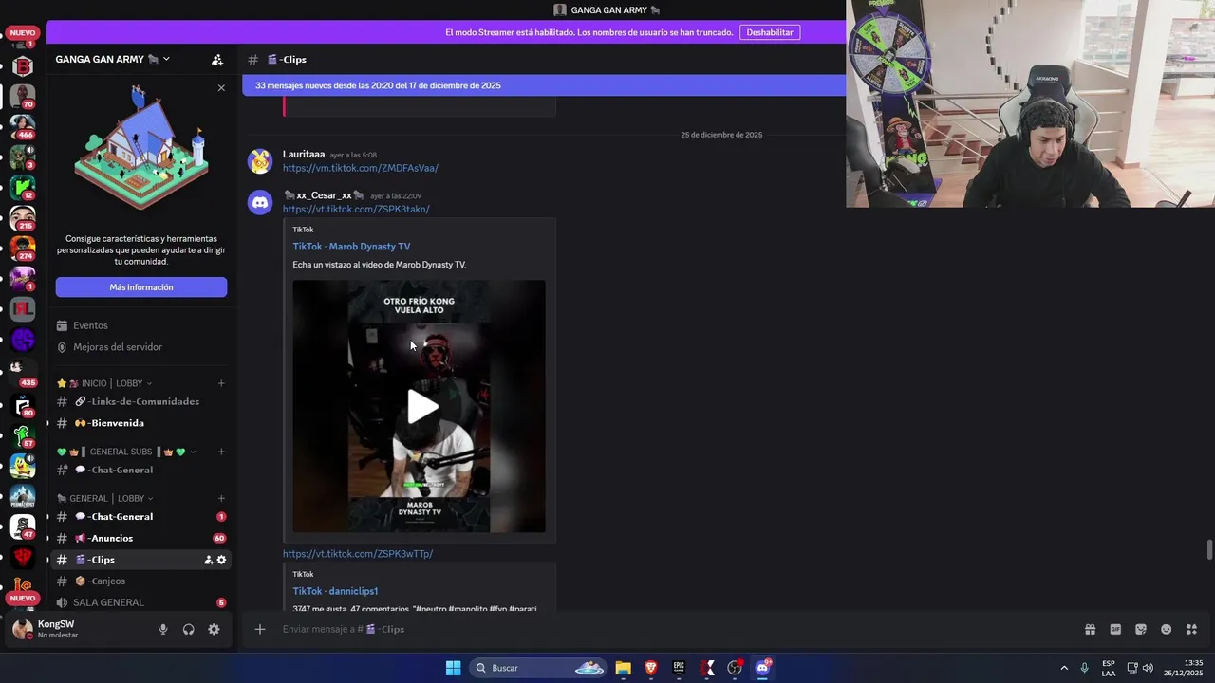
Task: Select the Clips channel in sidebar
Action: (140, 560)
